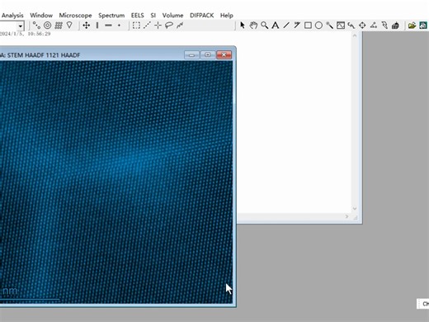Expand the toolbar combo box dropdown arrow

point(21,26)
